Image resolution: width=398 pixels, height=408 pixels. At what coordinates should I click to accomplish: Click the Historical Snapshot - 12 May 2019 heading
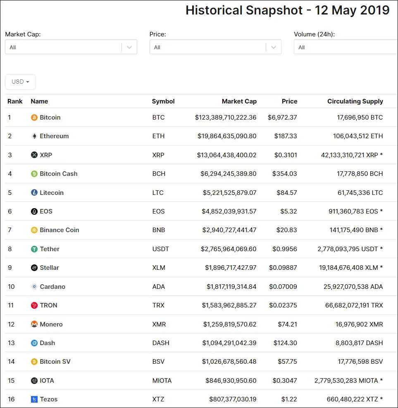coord(288,10)
